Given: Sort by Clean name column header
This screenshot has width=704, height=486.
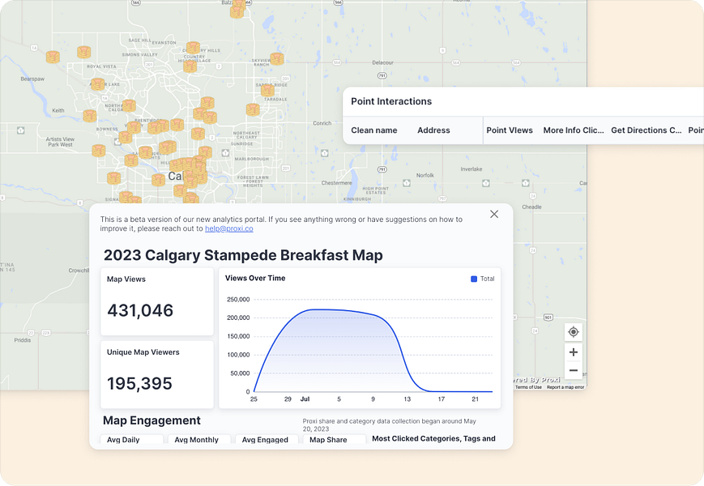Looking at the screenshot, I should (x=374, y=130).
